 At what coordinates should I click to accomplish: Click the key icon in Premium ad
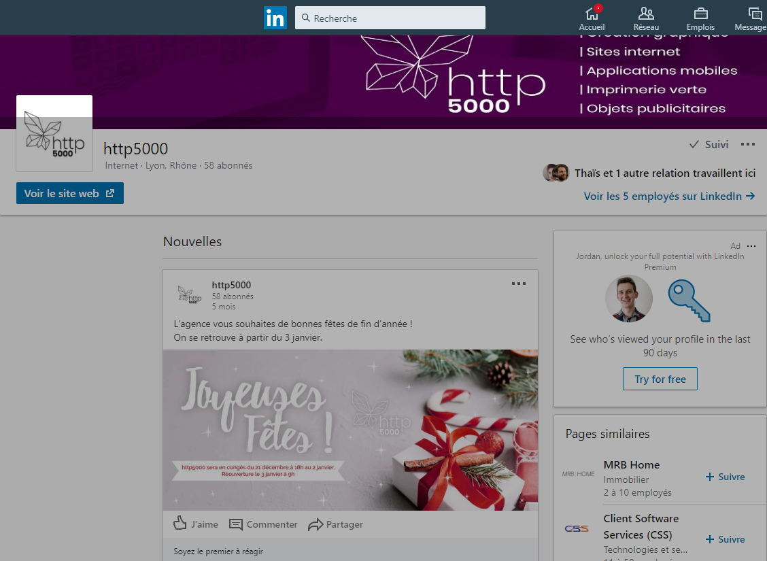point(689,301)
